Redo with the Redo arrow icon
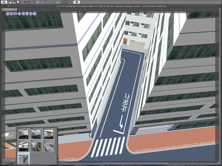 pos(29,2)
